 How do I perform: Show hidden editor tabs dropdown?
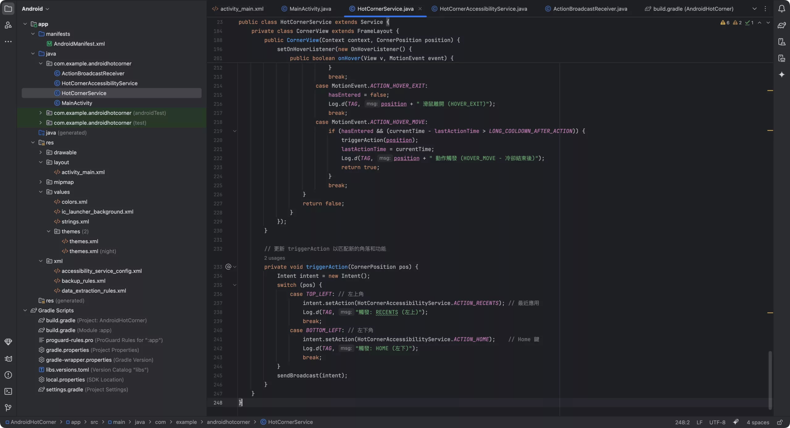tap(755, 9)
